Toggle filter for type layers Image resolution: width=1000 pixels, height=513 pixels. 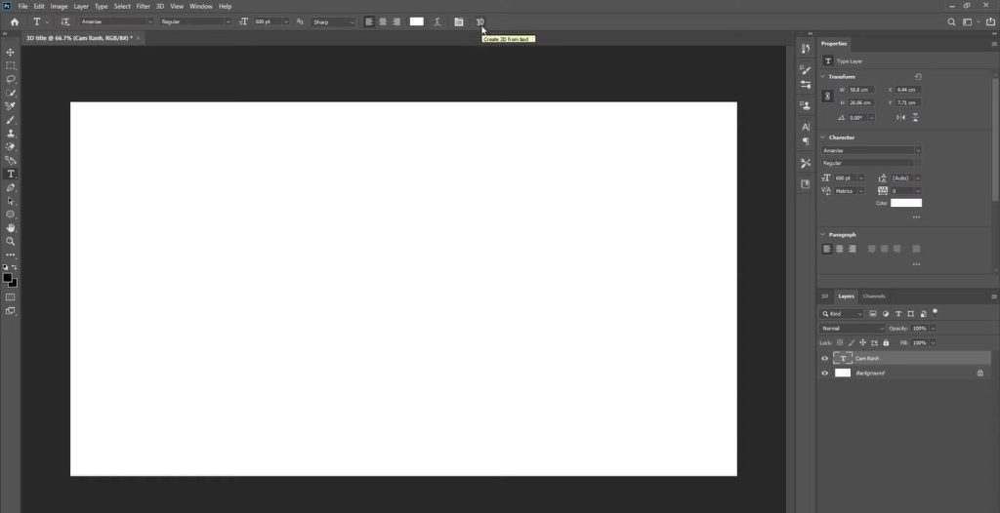coord(898,313)
